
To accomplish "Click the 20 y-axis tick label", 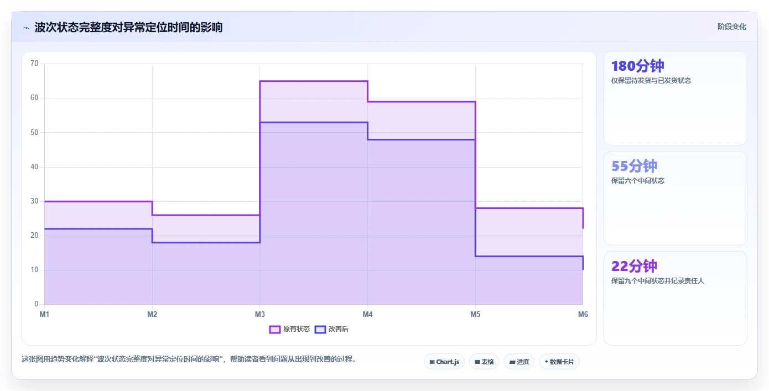I will coord(34,236).
